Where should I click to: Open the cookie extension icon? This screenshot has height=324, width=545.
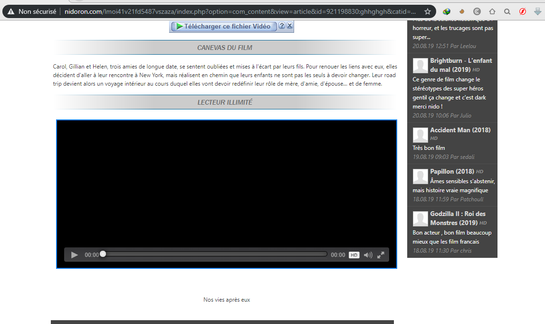(x=461, y=11)
